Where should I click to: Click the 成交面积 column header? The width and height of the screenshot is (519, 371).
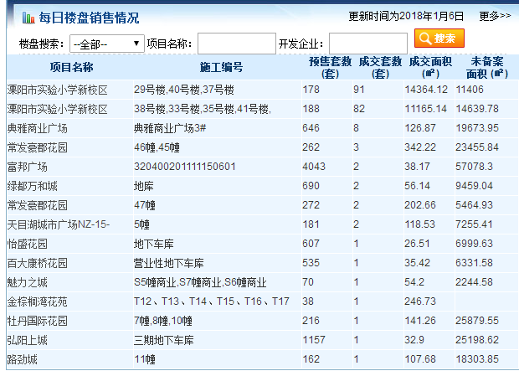(x=430, y=67)
